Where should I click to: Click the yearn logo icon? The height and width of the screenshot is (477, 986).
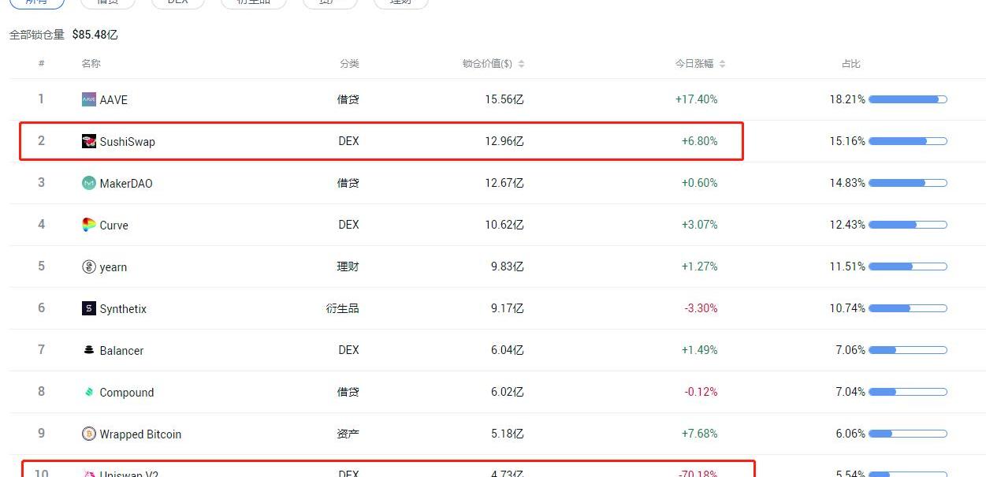(88, 266)
